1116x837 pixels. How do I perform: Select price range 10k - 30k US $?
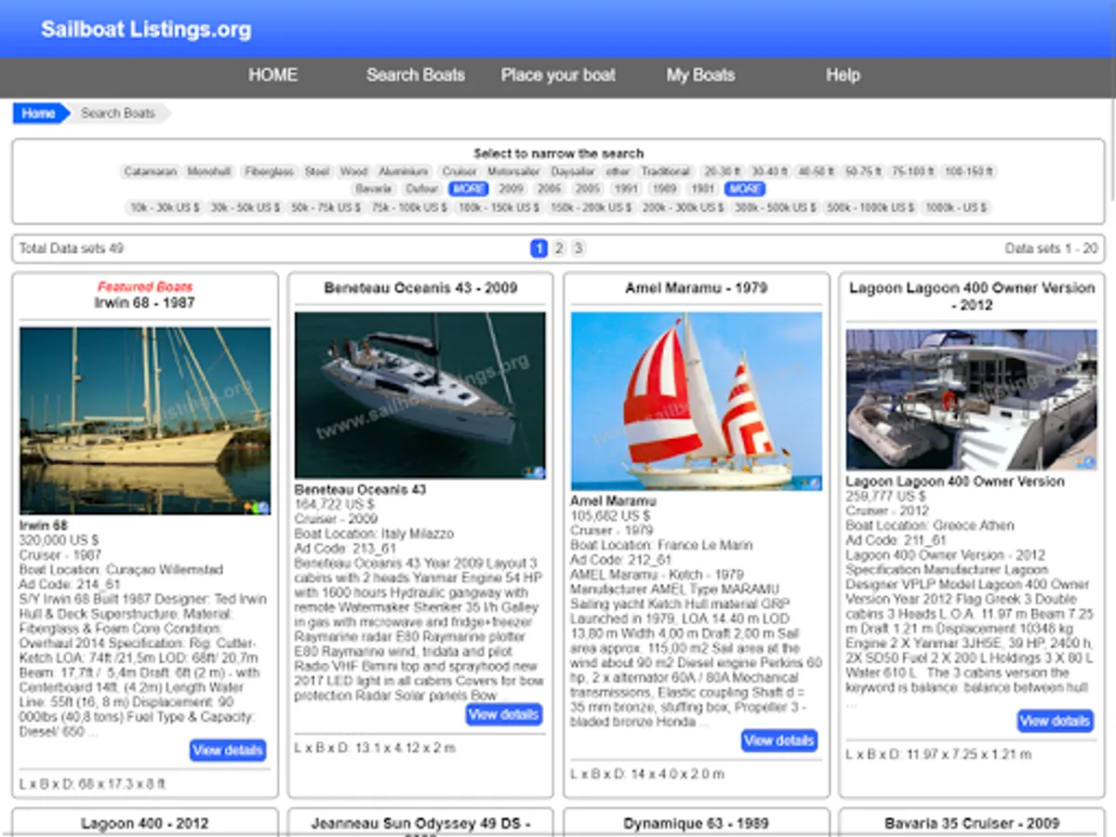pos(165,207)
